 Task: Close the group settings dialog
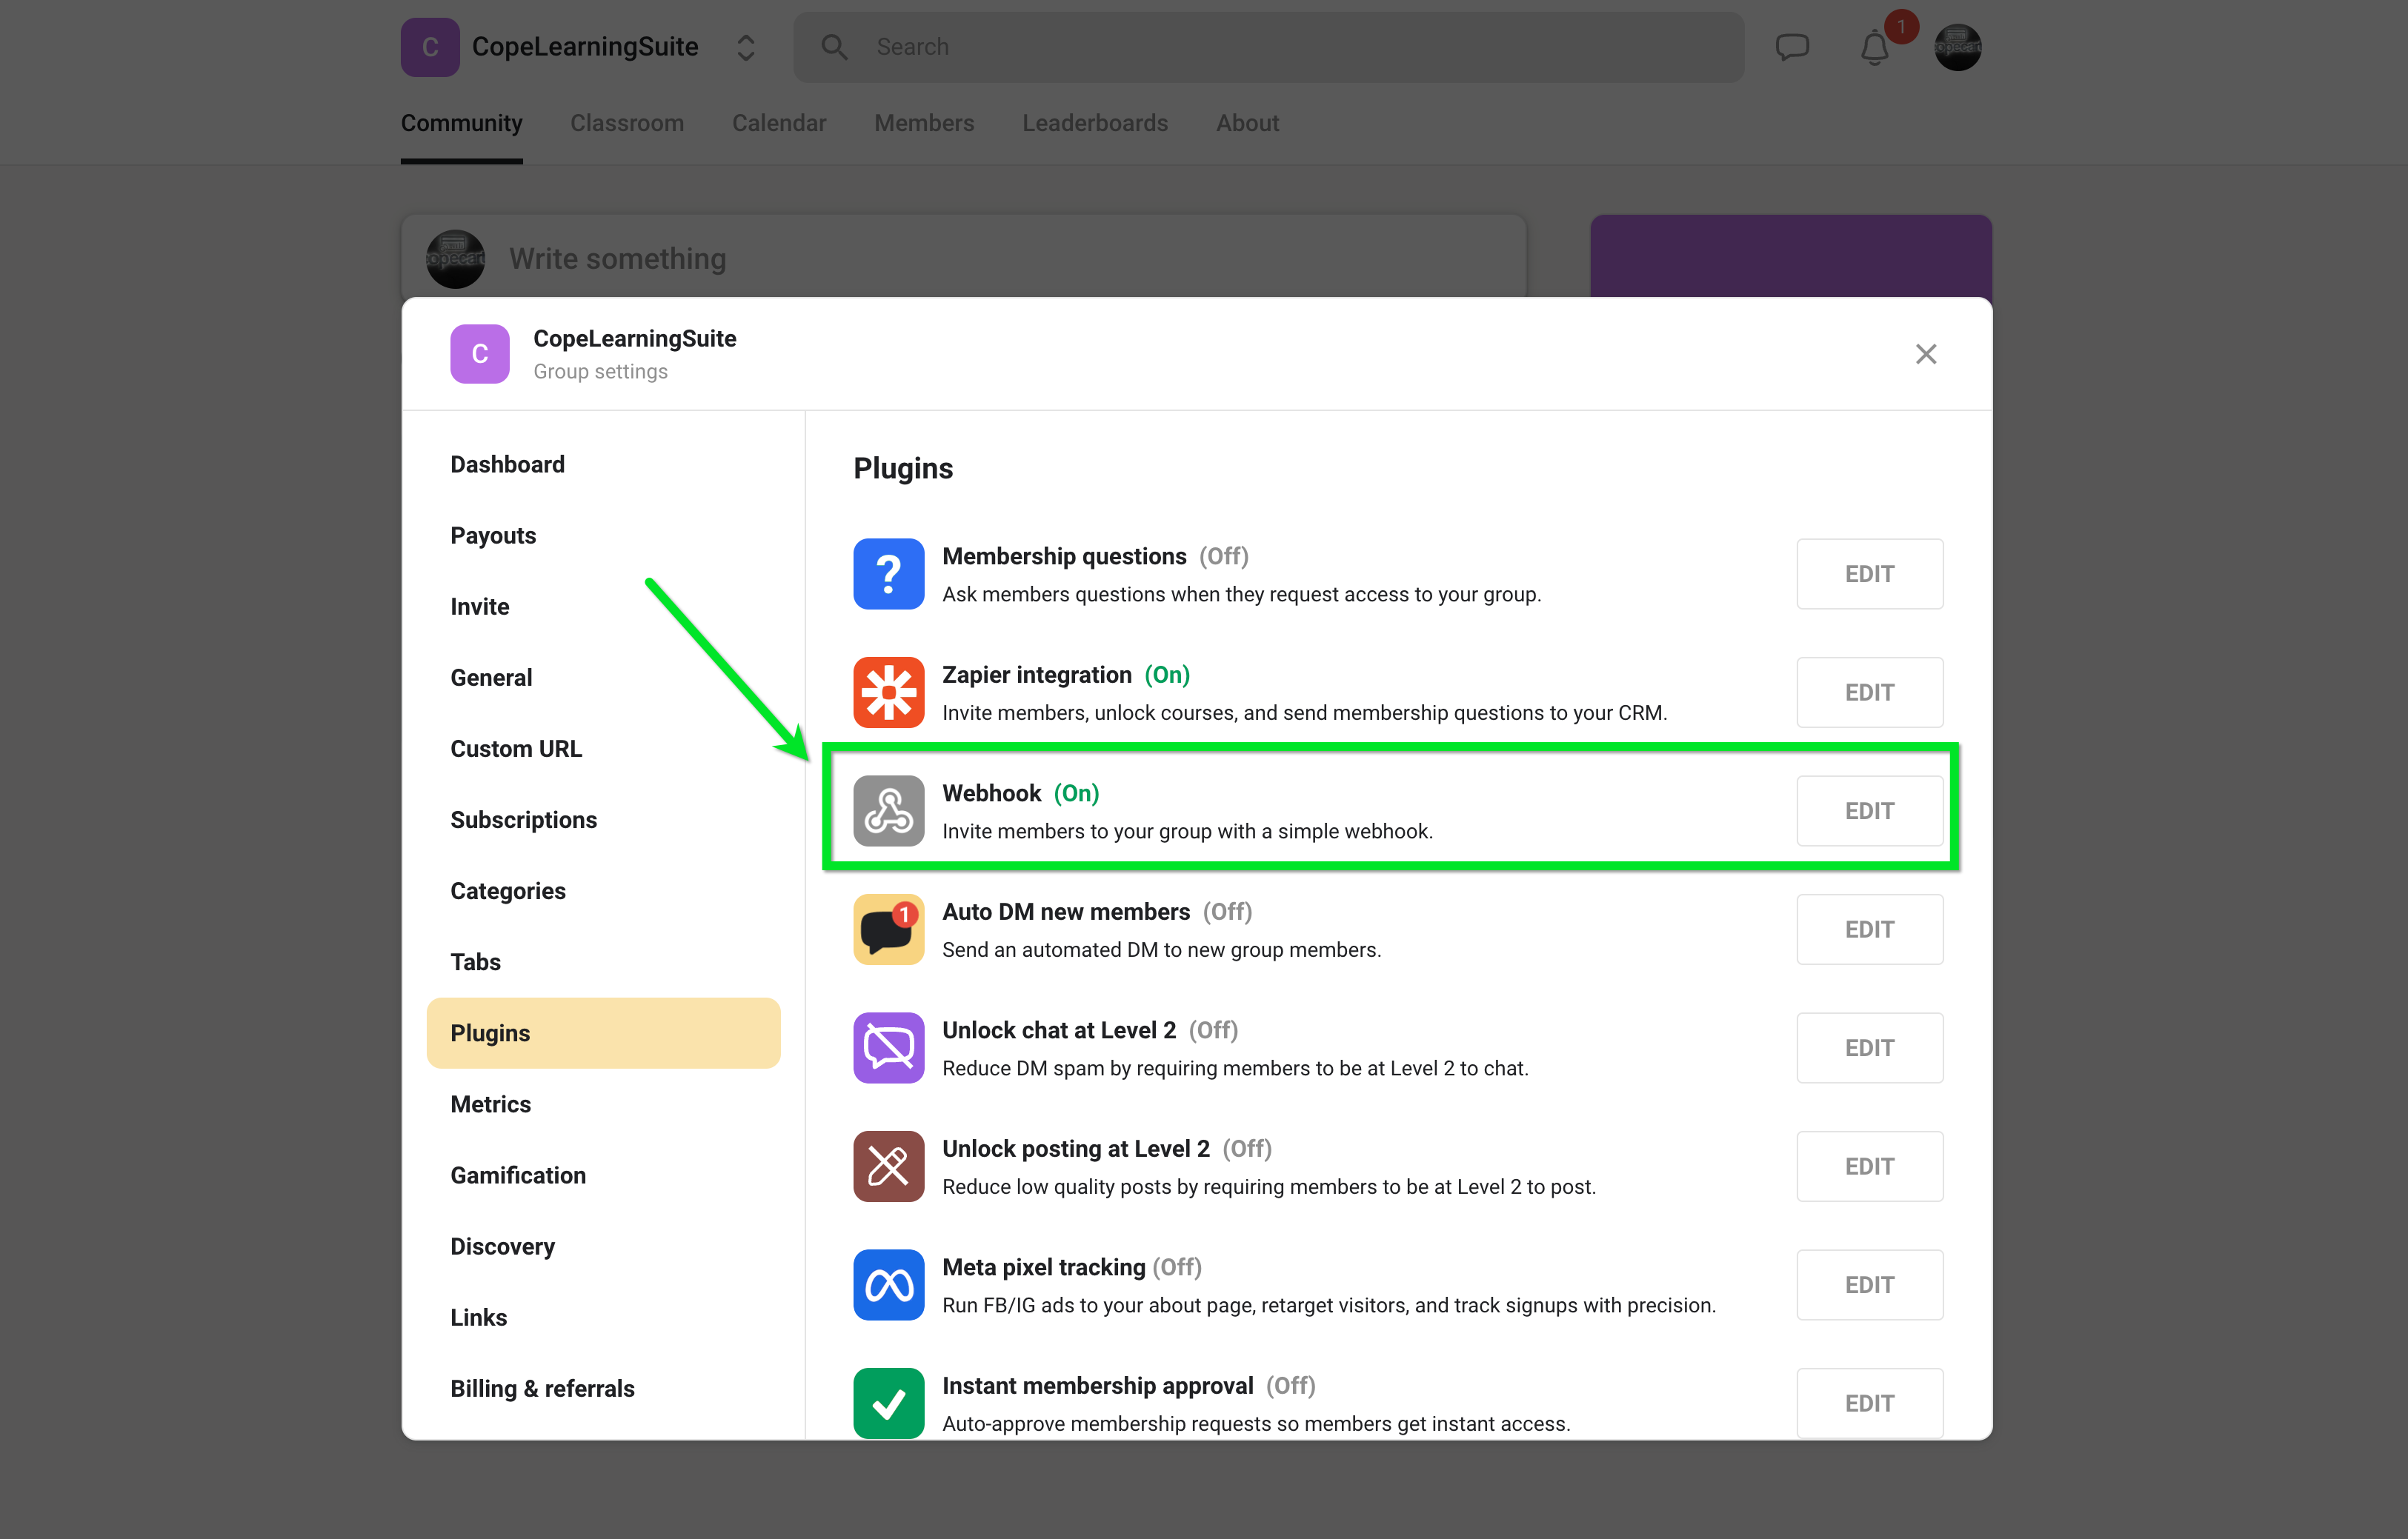pyautogui.click(x=1925, y=354)
